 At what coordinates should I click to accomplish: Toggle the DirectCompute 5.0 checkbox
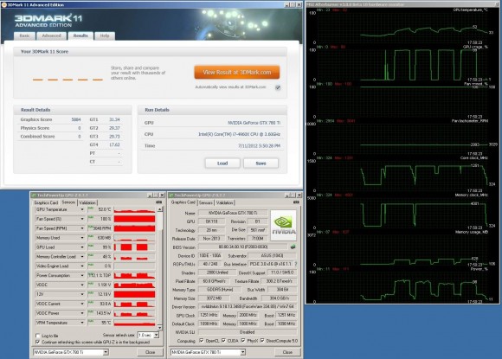point(262,341)
